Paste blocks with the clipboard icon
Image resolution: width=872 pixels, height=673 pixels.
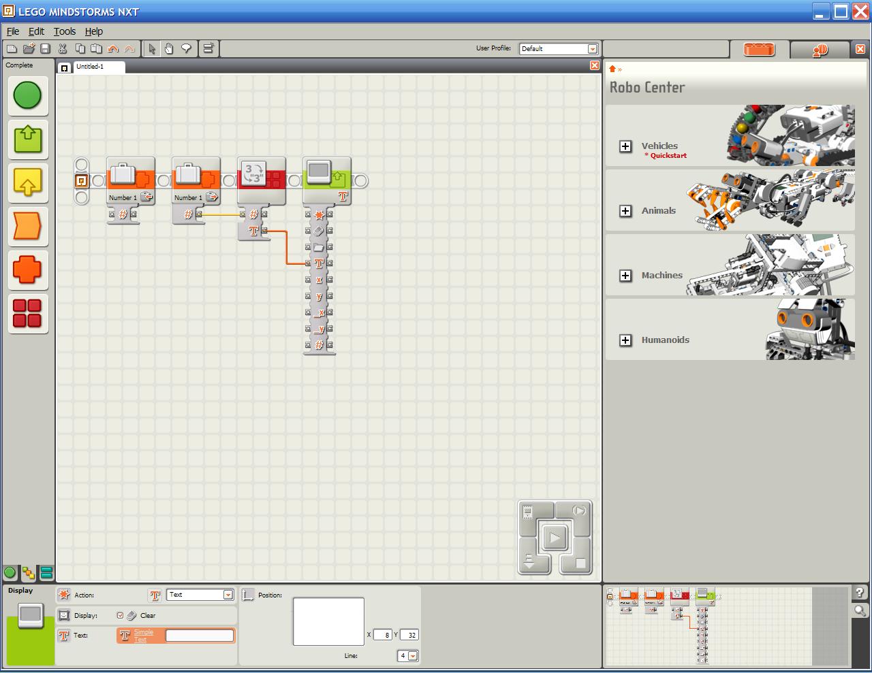coord(96,48)
